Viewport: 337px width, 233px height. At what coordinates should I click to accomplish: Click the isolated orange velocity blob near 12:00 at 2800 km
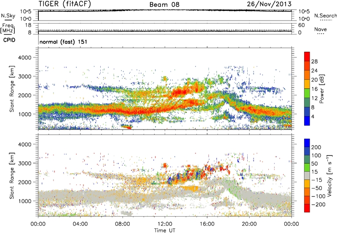coord(165,165)
